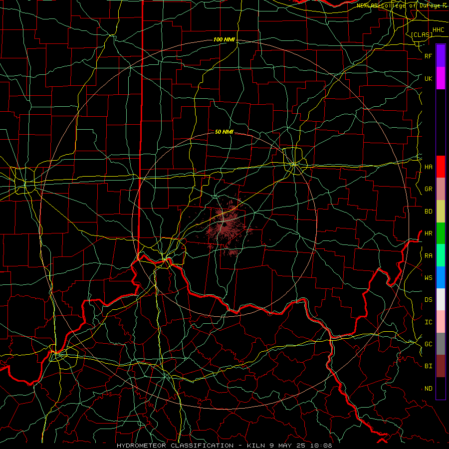Click the BI legend label
Image resolution: width=449 pixels, height=449 pixels.
[428, 366]
